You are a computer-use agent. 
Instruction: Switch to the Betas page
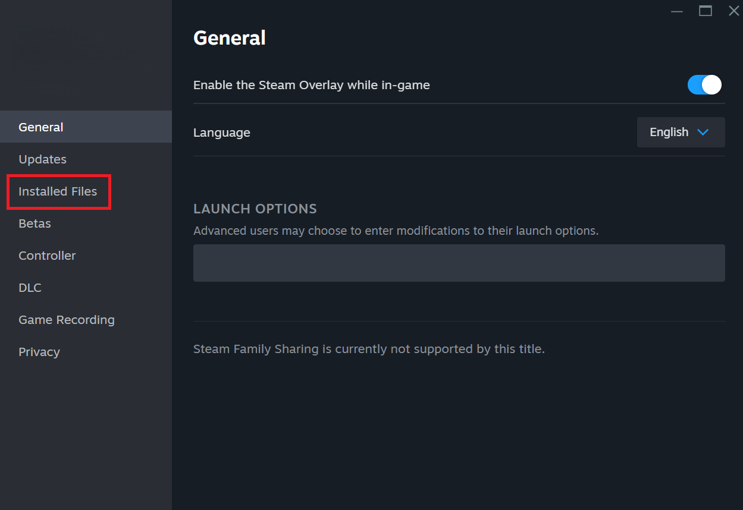click(35, 223)
